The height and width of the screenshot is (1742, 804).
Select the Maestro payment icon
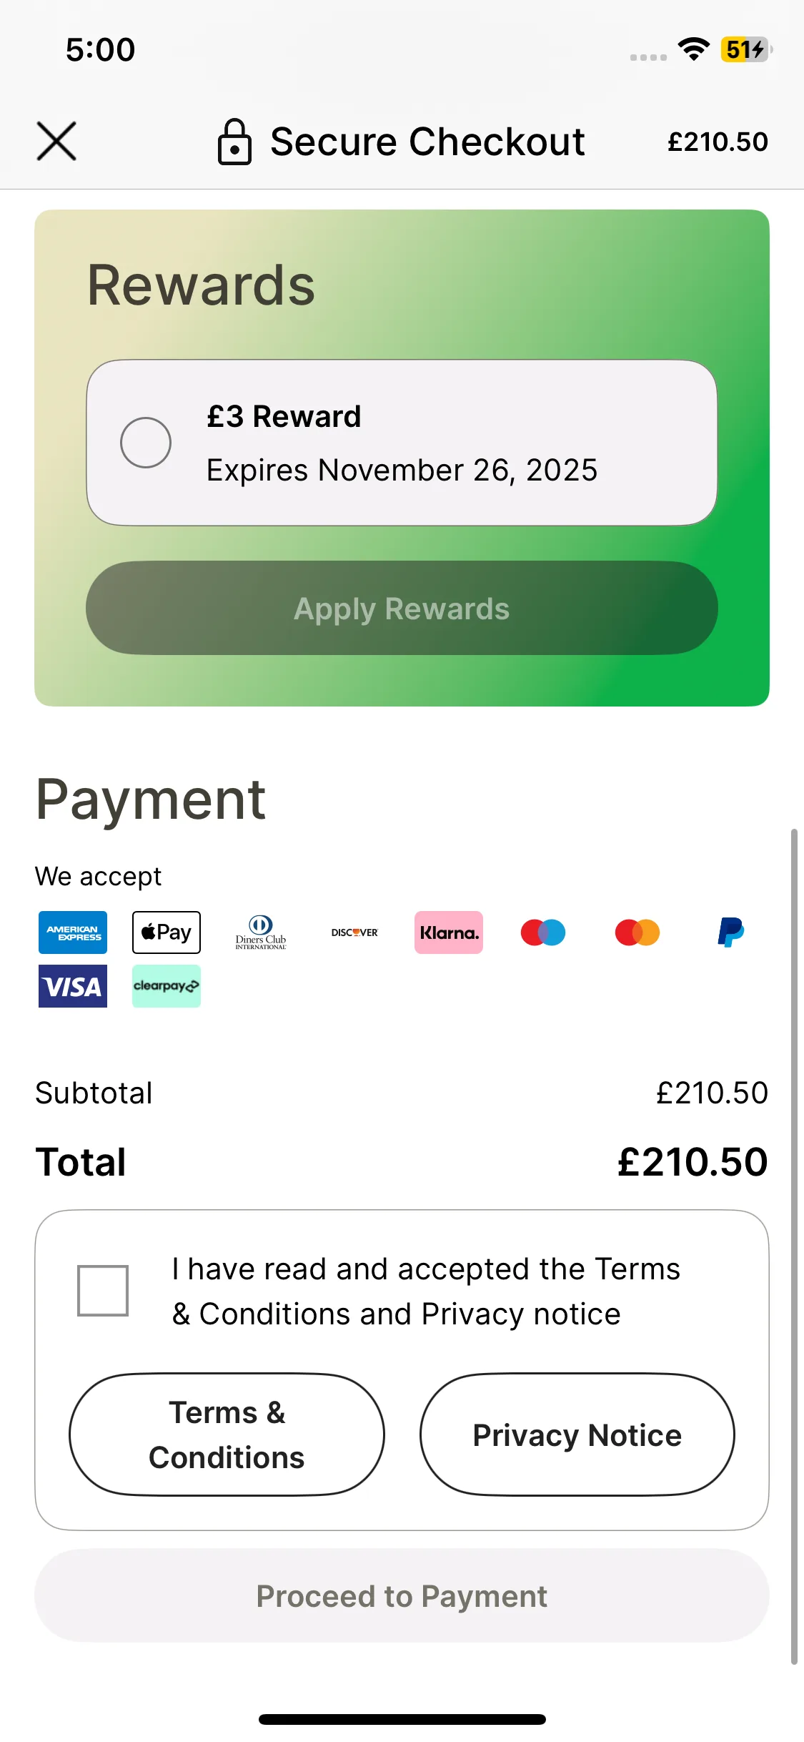543,932
